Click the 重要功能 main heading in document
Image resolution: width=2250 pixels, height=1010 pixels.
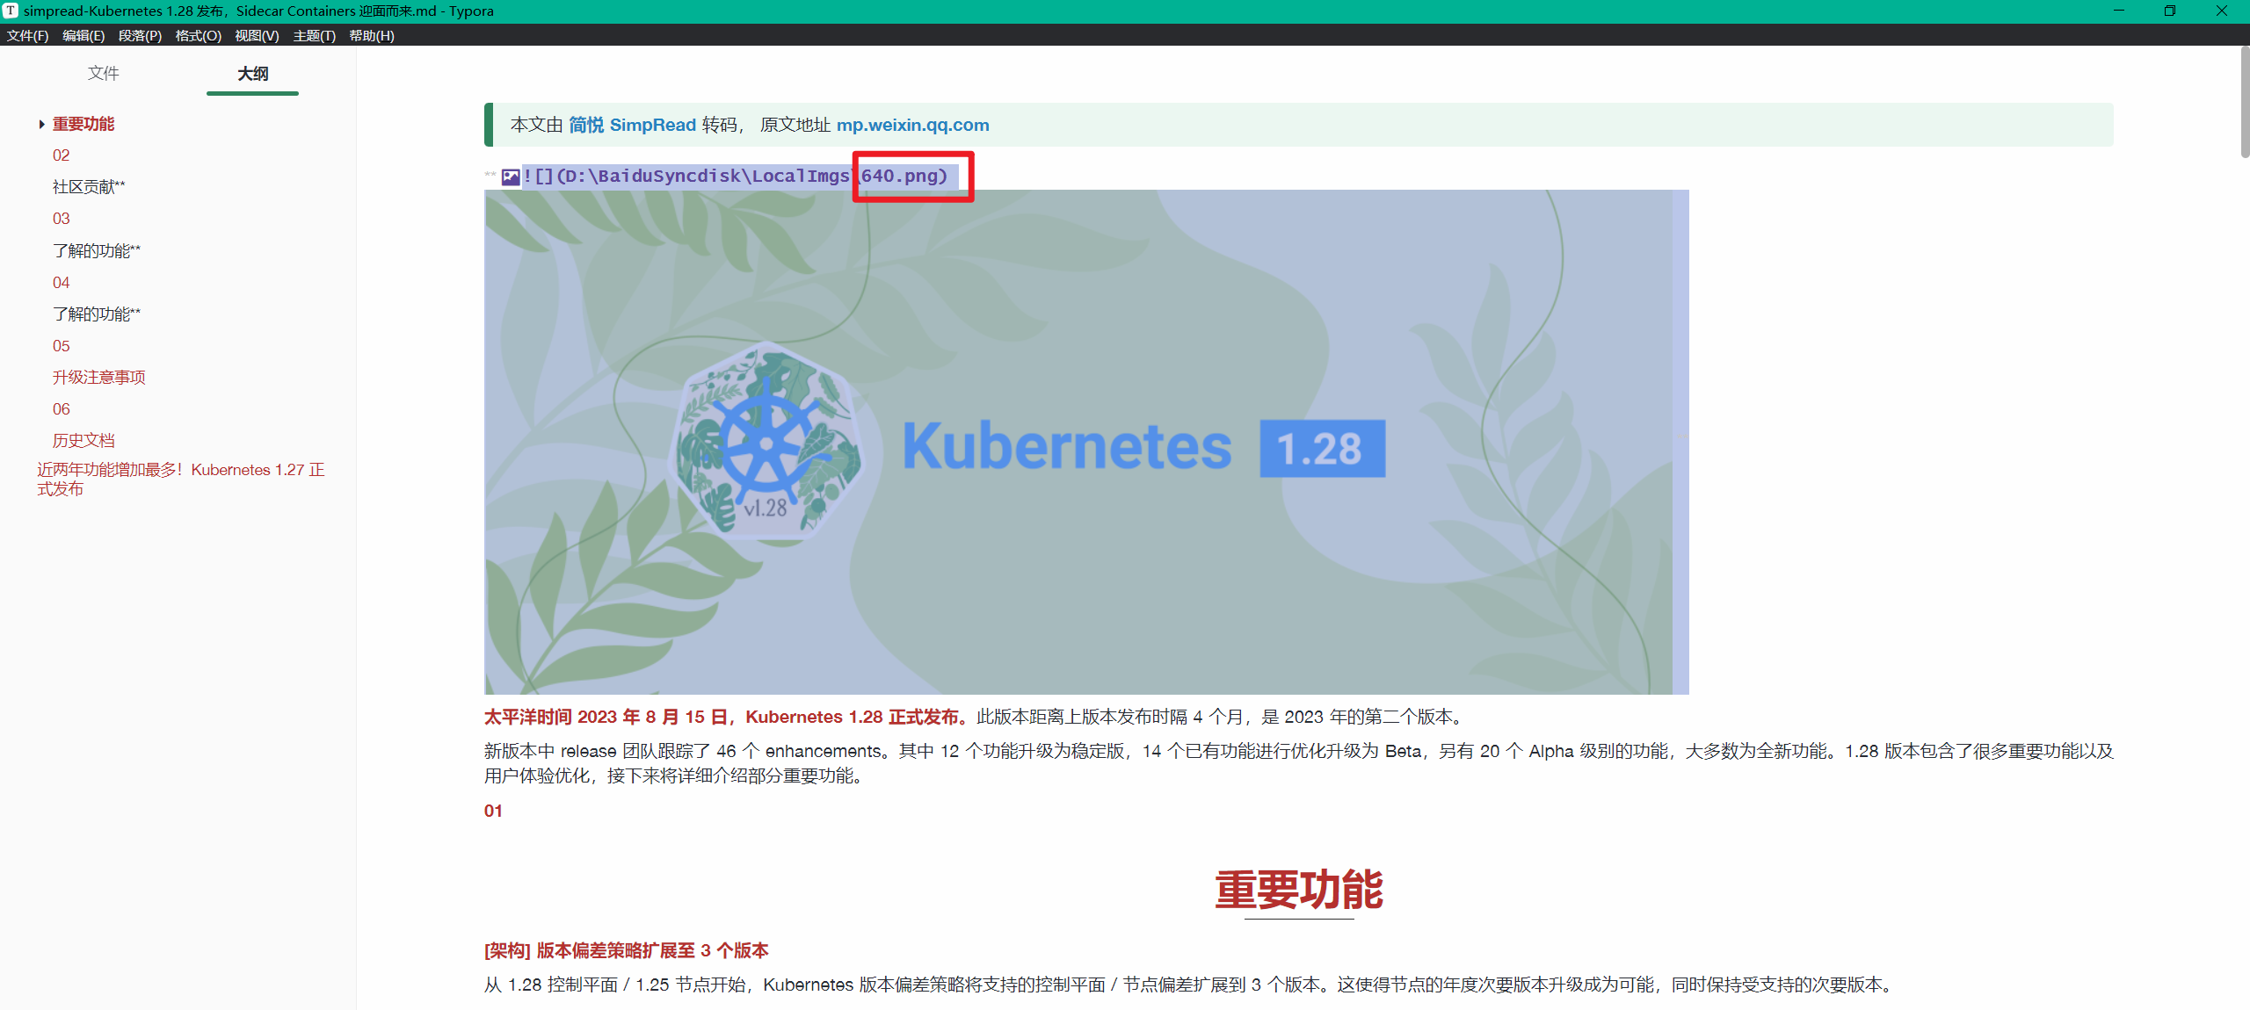pos(1299,890)
